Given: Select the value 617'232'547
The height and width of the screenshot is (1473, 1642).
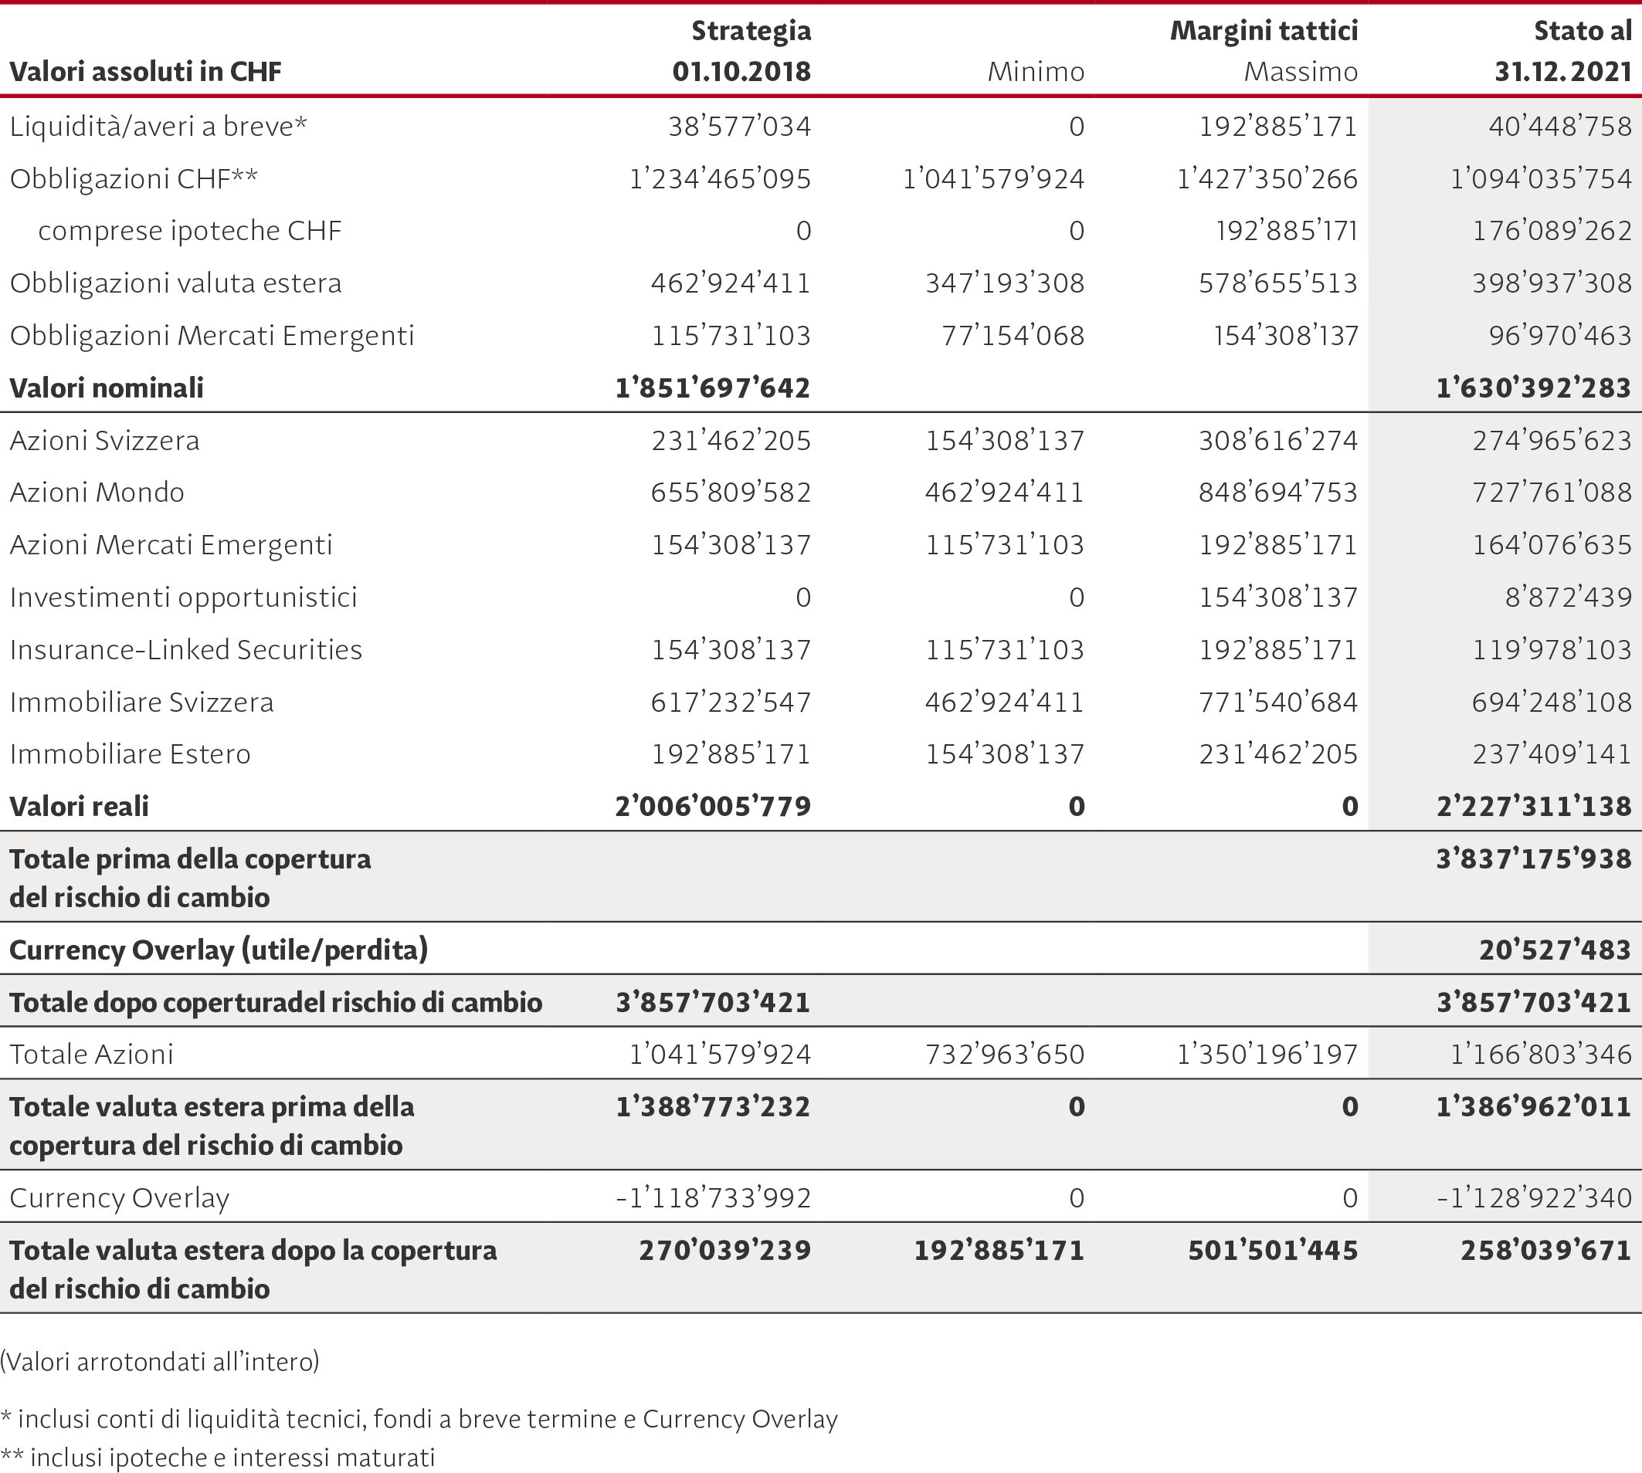Looking at the screenshot, I should click(731, 703).
